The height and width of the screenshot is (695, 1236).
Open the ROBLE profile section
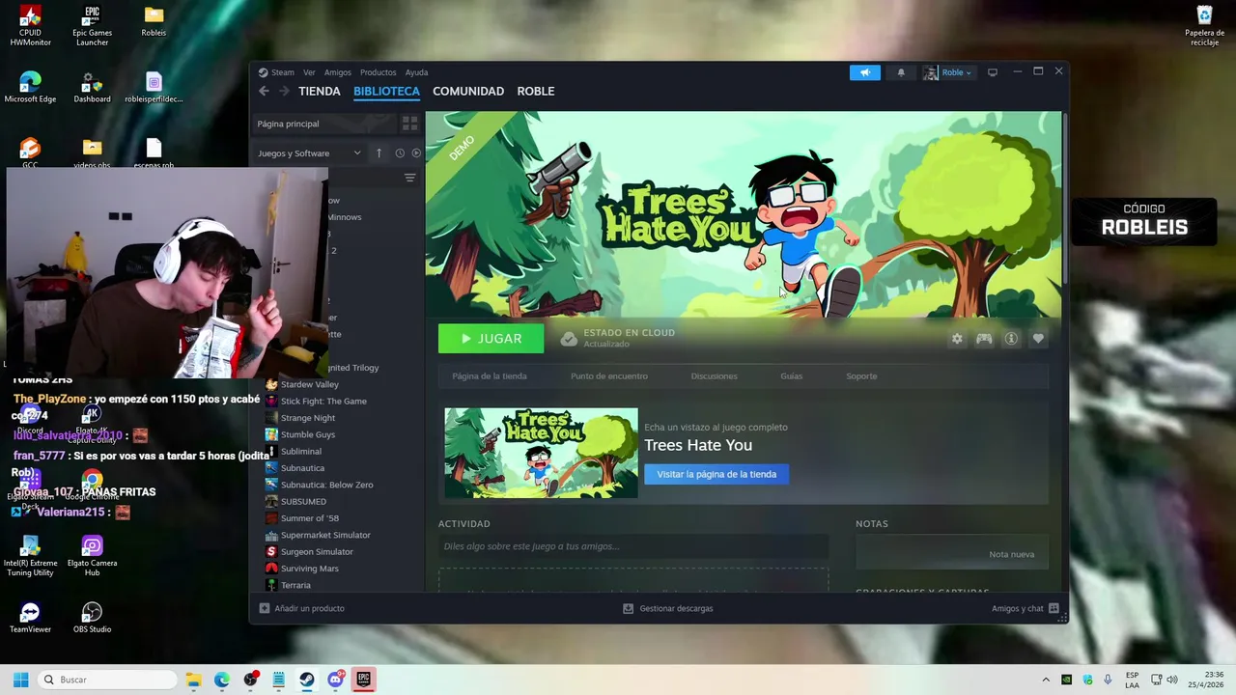[536, 91]
